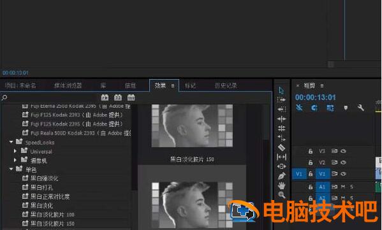Filter by 32-bit color effects icon
The height and width of the screenshot is (230, 382).
coord(118,97)
